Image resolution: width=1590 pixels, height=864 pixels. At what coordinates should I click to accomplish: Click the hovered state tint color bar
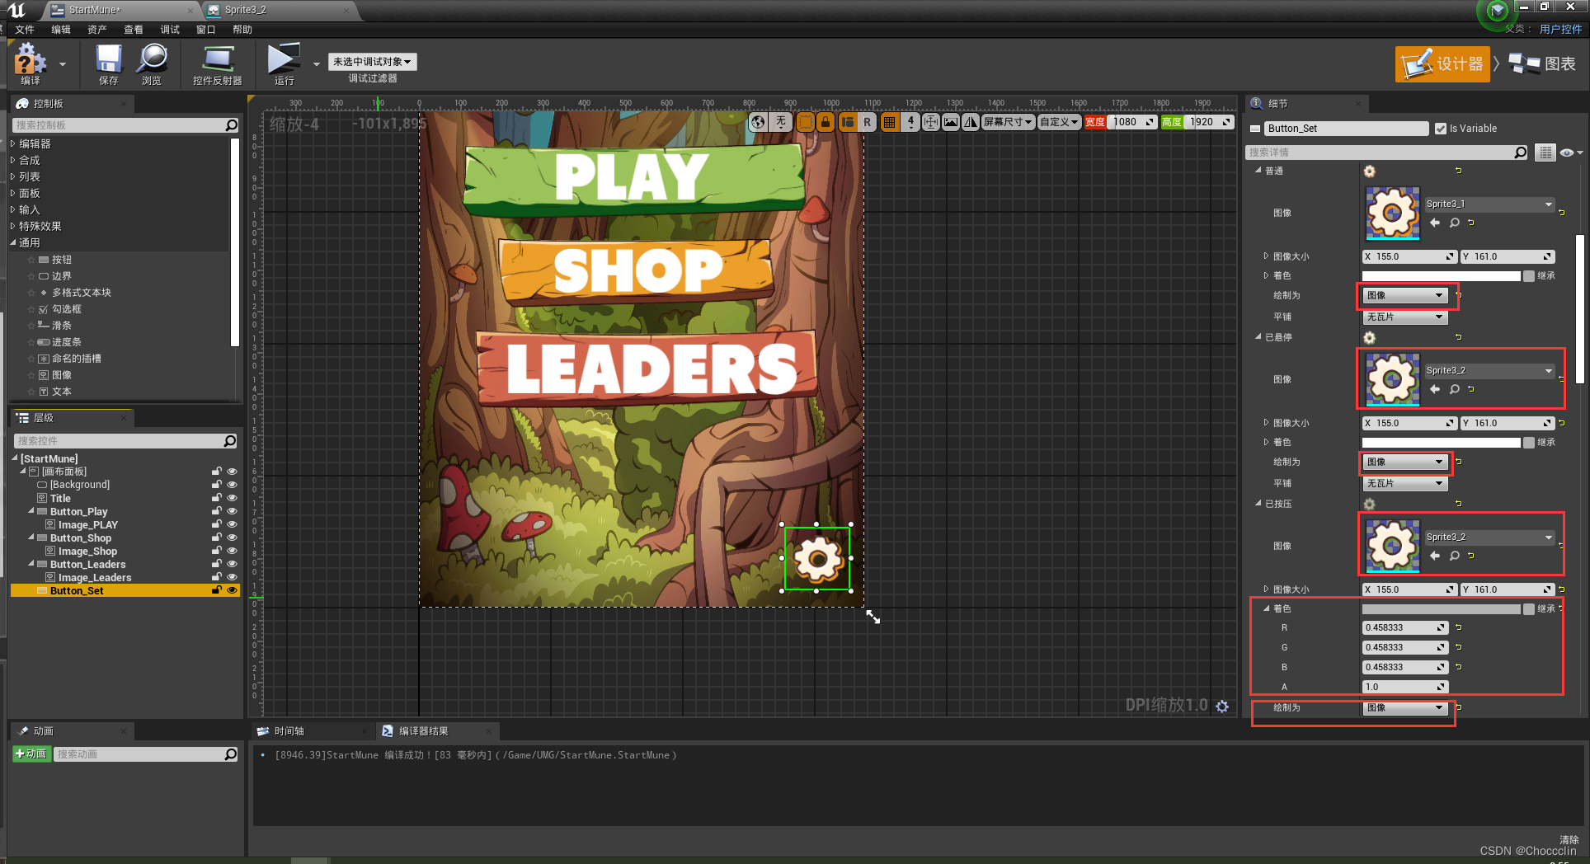pos(1441,443)
